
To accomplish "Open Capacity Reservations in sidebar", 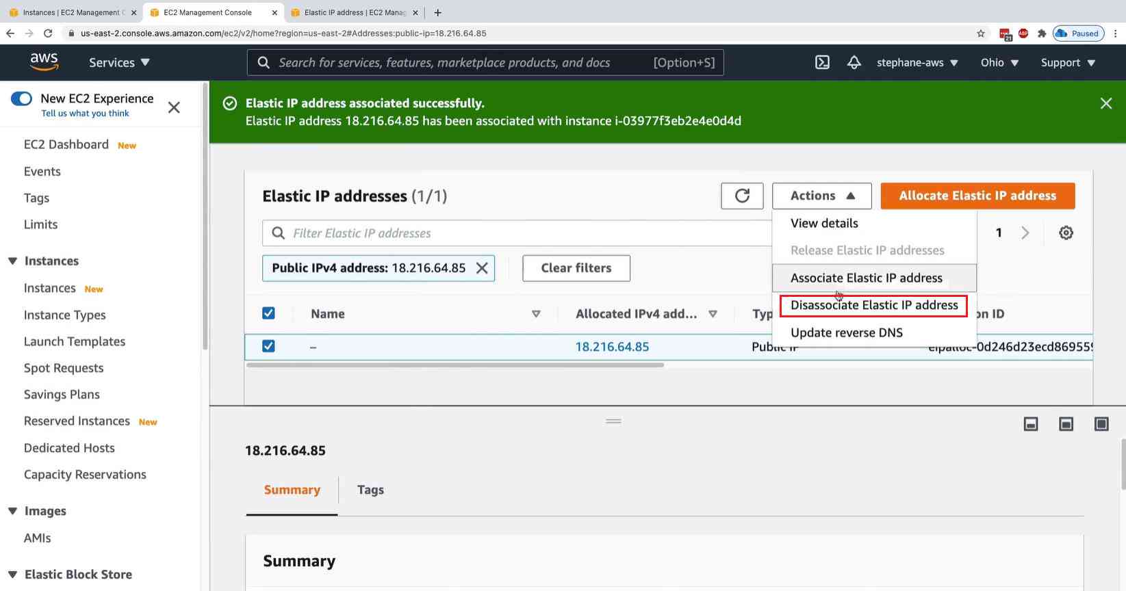I will click(x=85, y=475).
